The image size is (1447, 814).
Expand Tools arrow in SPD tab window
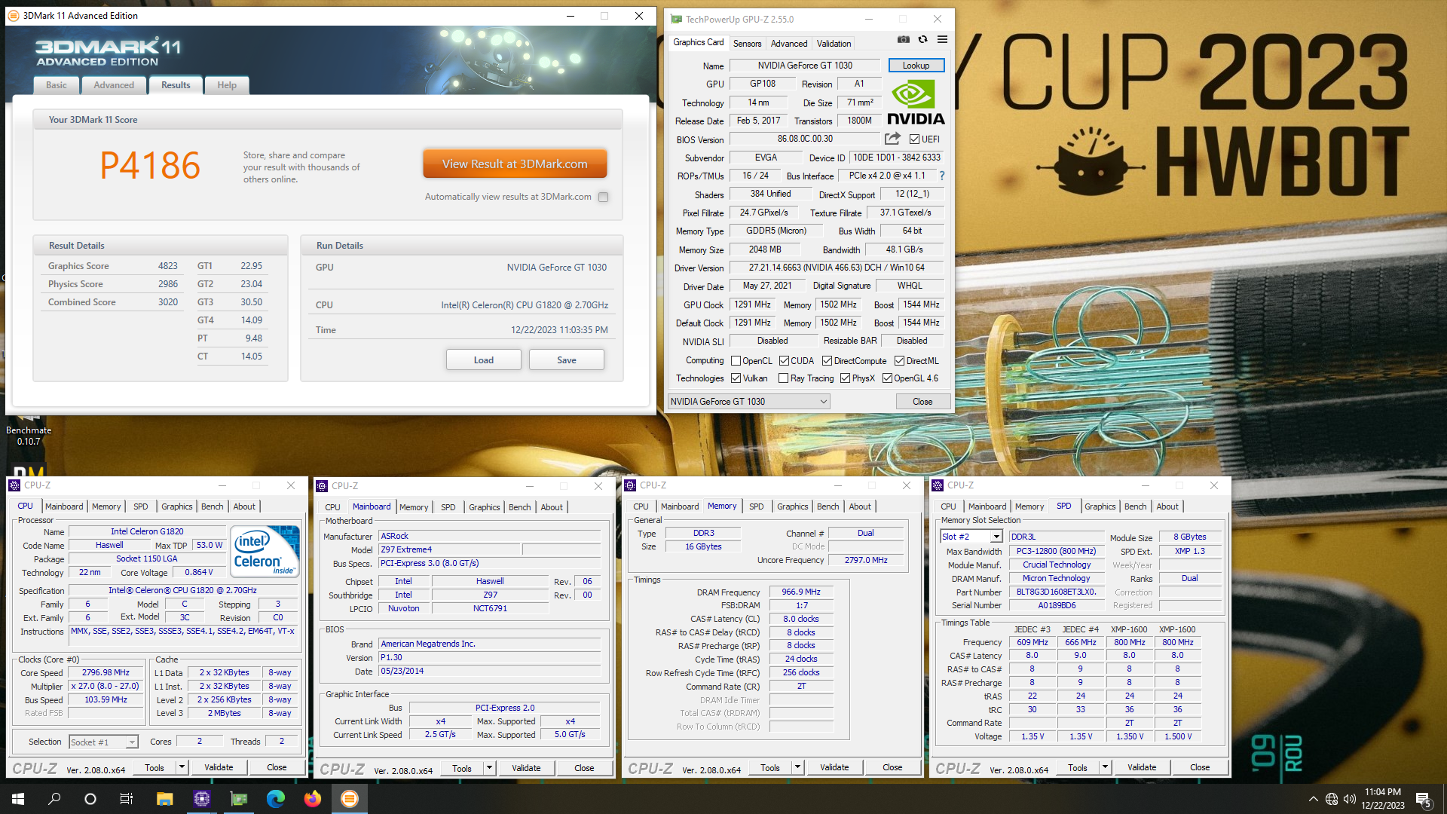(1105, 767)
